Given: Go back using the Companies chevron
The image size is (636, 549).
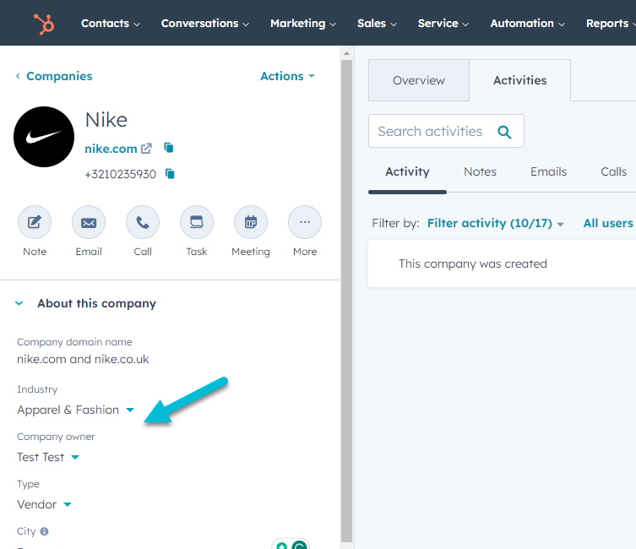Looking at the screenshot, I should pos(18,76).
